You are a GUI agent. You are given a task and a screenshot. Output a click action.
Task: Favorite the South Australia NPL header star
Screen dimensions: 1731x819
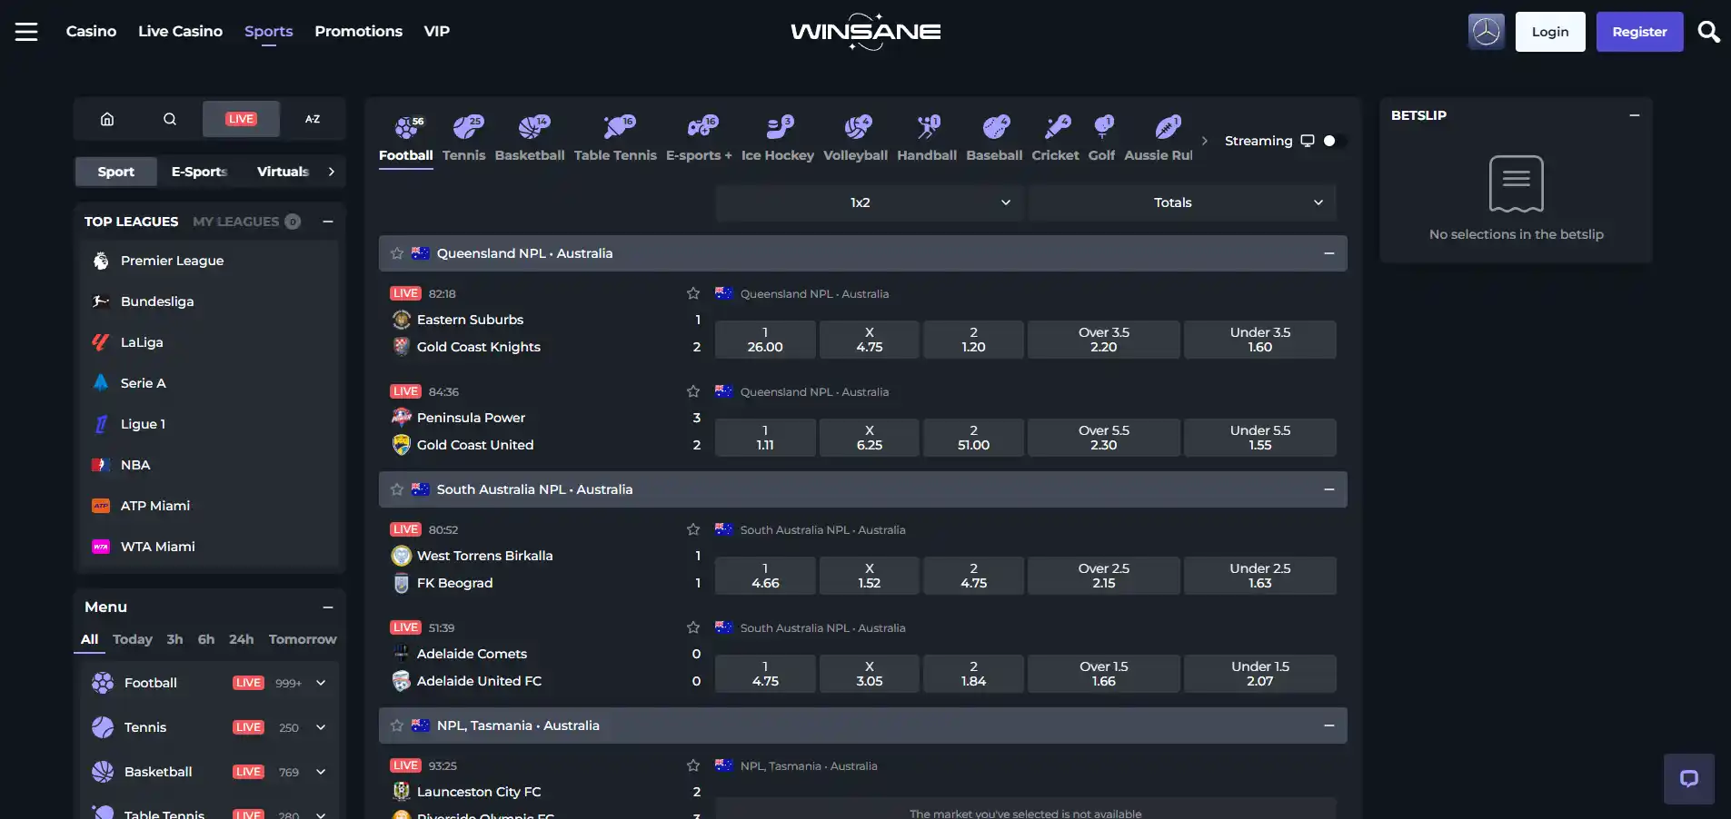coord(397,489)
